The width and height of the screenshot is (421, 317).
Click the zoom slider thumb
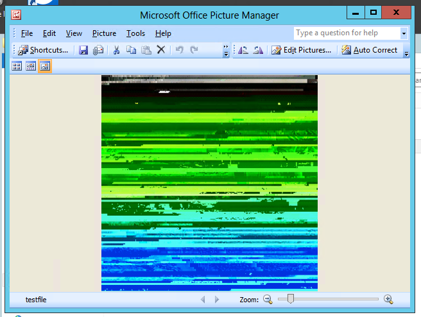[x=291, y=299]
